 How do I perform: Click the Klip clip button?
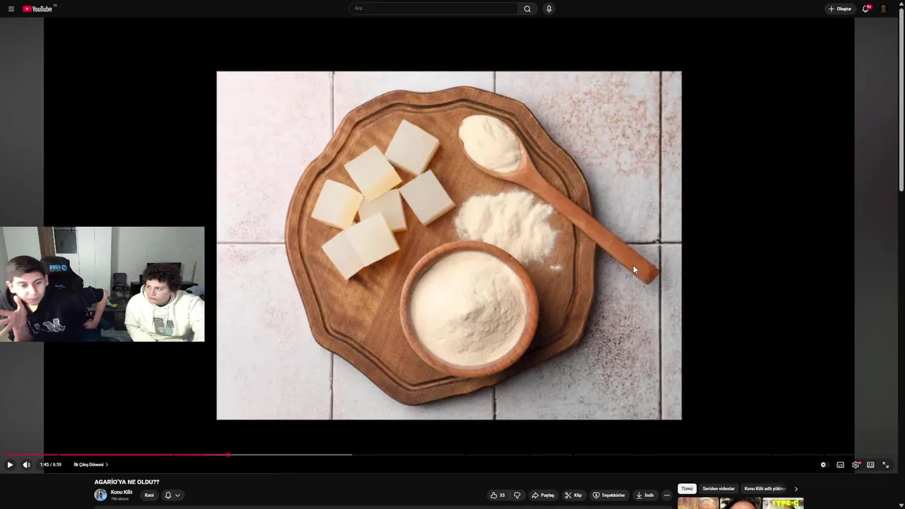tap(573, 495)
